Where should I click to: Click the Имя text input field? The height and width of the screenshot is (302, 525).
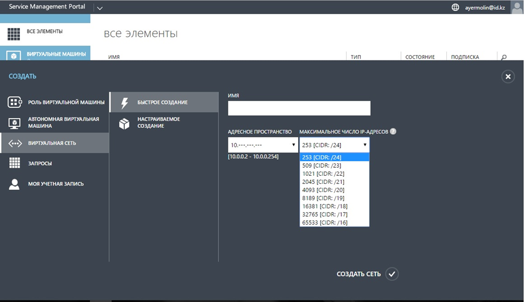pos(299,108)
